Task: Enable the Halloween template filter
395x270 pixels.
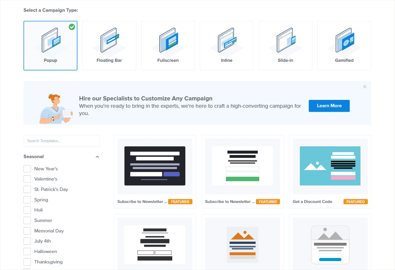Action: 27,251
